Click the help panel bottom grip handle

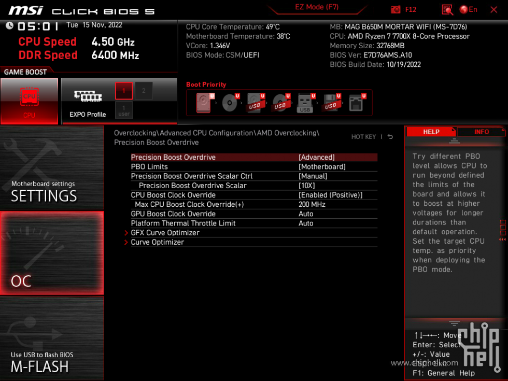click(454, 323)
